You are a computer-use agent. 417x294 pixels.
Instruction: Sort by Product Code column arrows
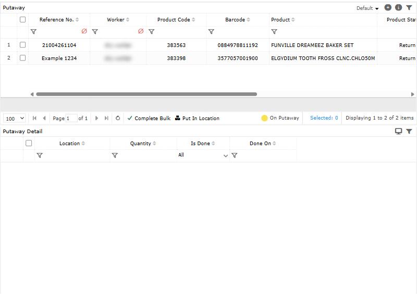(x=193, y=20)
